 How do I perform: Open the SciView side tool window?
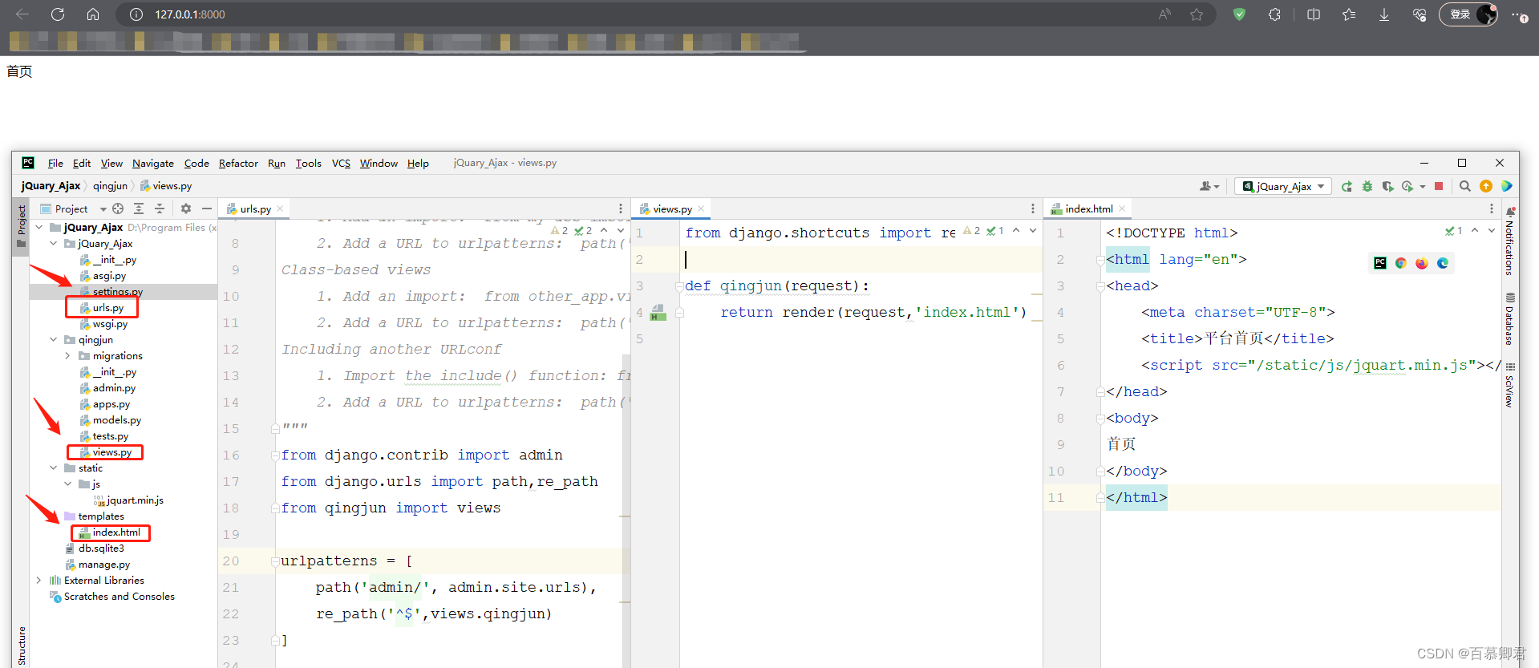[1509, 385]
